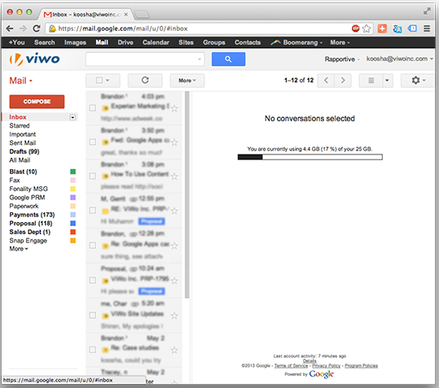The width and height of the screenshot is (439, 388).
Task: Open the settings gear menu
Action: (x=418, y=81)
